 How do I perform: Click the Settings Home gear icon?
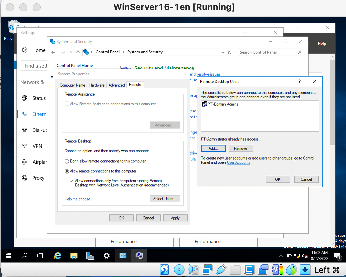25,50
